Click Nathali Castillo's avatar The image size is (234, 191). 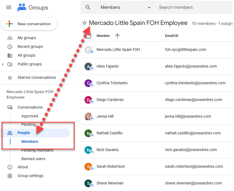point(88,133)
